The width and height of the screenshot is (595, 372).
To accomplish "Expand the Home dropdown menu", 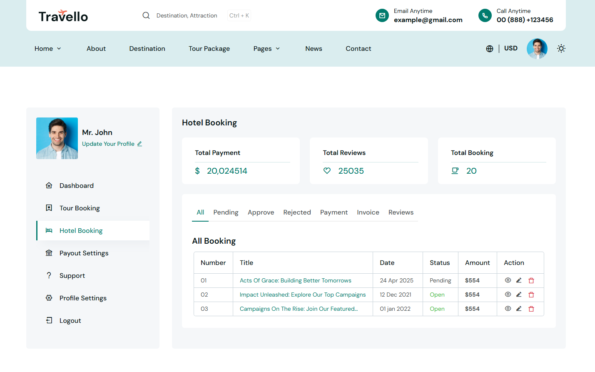I will pos(47,49).
